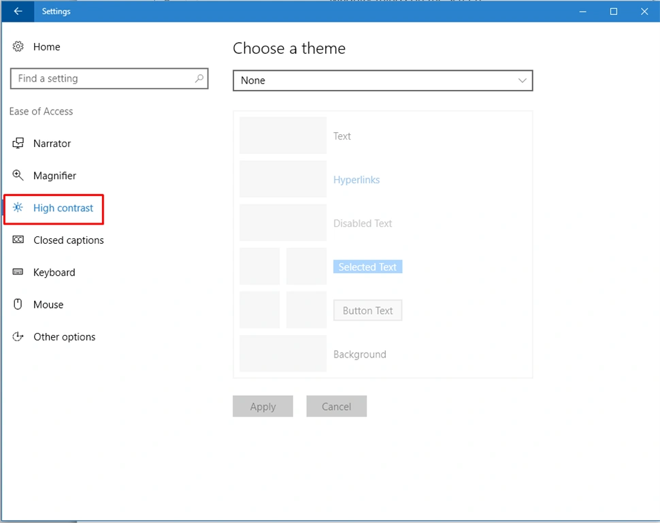Click the Disabled Text label
This screenshot has width=660, height=523.
(363, 223)
